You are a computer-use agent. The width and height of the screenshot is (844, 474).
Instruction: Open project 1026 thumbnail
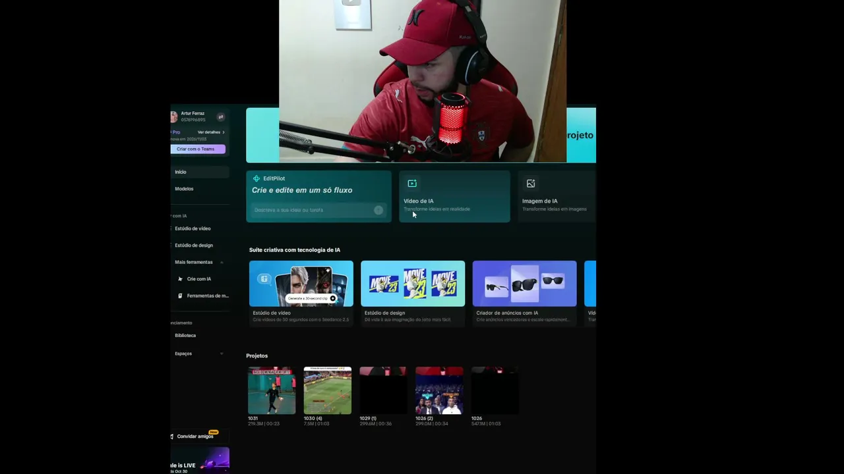pos(495,390)
